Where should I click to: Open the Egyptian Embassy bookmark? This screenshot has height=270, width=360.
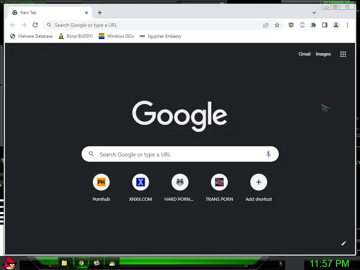tap(160, 36)
